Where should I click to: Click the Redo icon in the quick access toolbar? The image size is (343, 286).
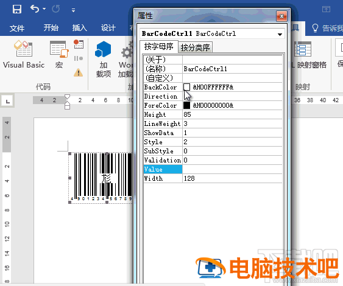coord(56,9)
